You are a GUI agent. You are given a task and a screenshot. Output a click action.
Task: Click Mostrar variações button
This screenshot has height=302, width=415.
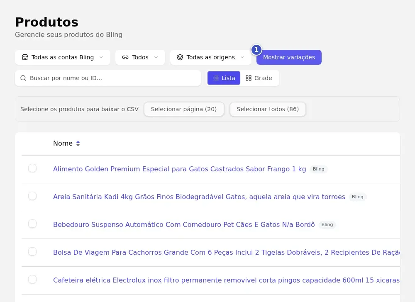[289, 57]
